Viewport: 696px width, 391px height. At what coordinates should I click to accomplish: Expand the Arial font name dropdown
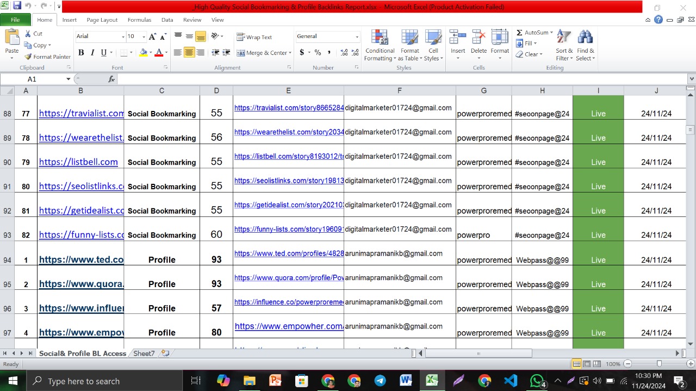point(123,36)
